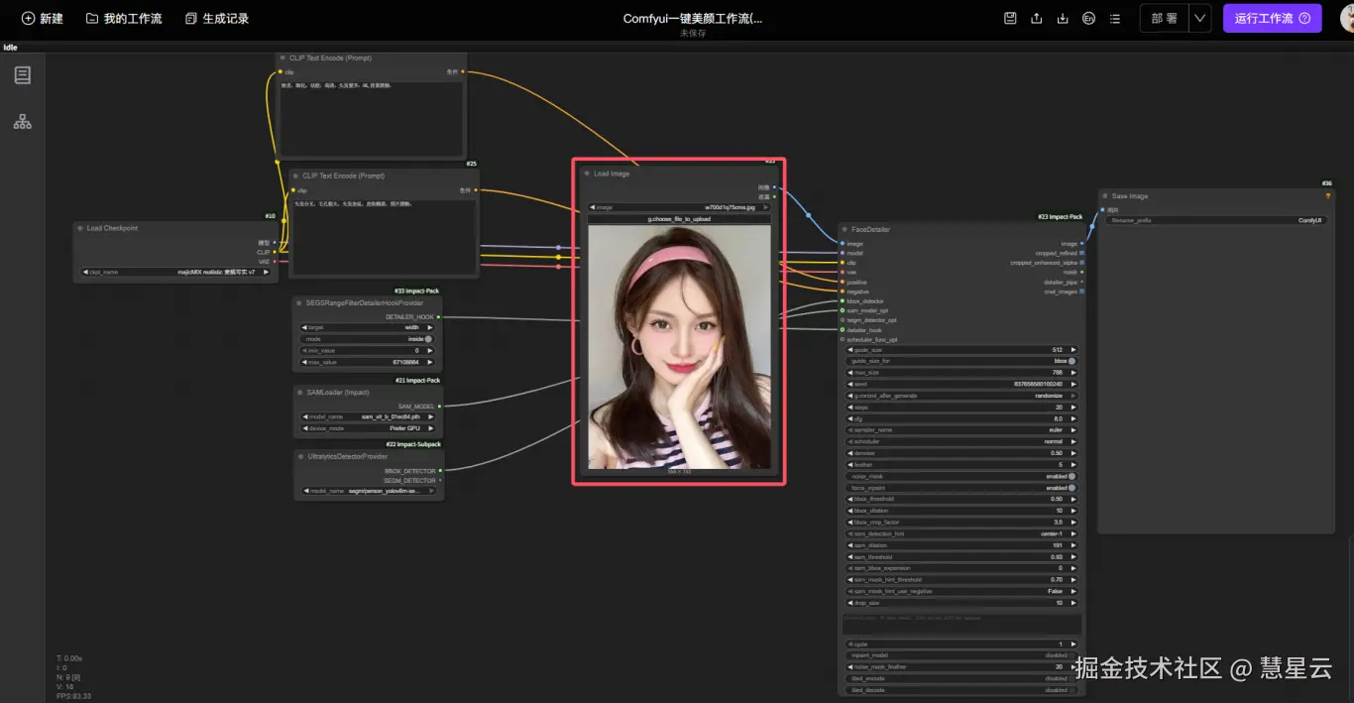Switch language with the En icon

[1089, 18]
